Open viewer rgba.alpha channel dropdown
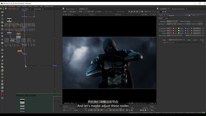This screenshot has width=206, height=116. click(x=73, y=12)
